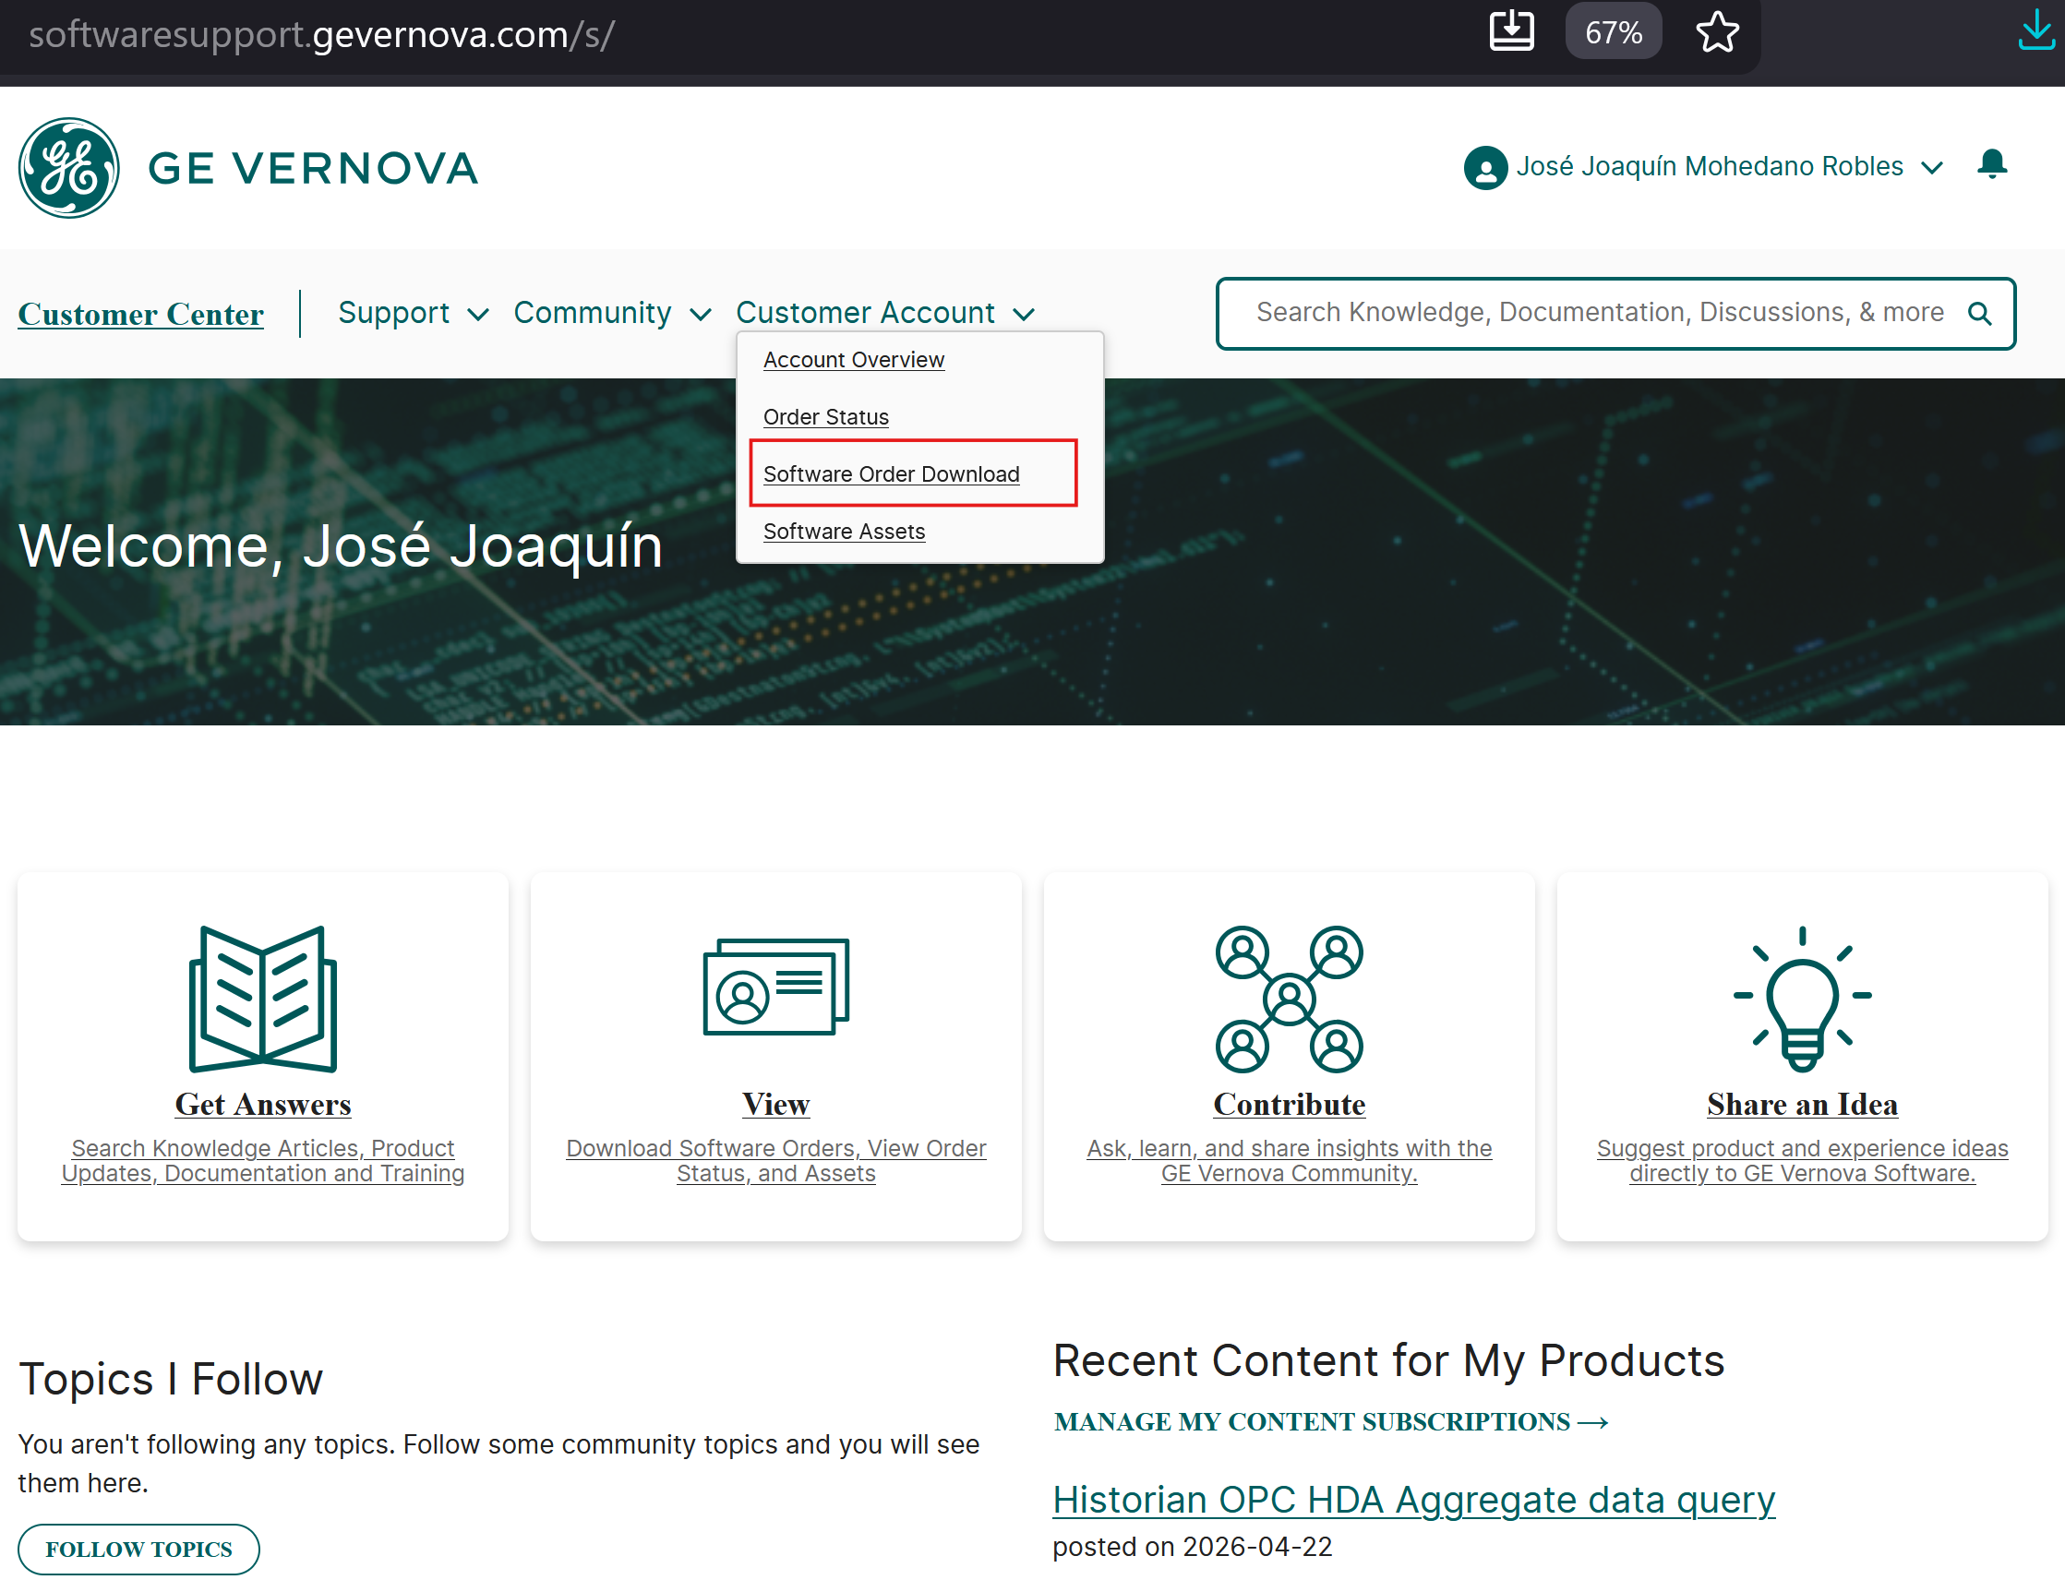Click the search knowledge input field

(1600, 313)
